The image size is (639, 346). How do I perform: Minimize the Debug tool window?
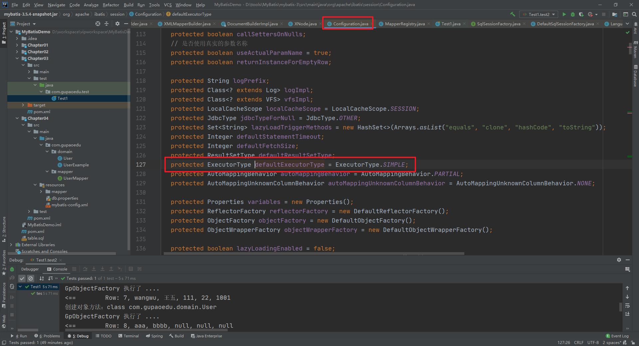[627, 260]
